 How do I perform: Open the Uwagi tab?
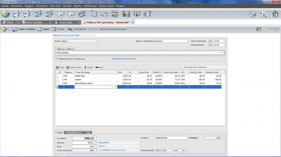pos(88,133)
